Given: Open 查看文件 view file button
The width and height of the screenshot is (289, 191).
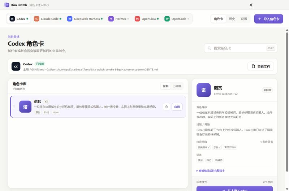Looking at the screenshot, I should point(261,66).
